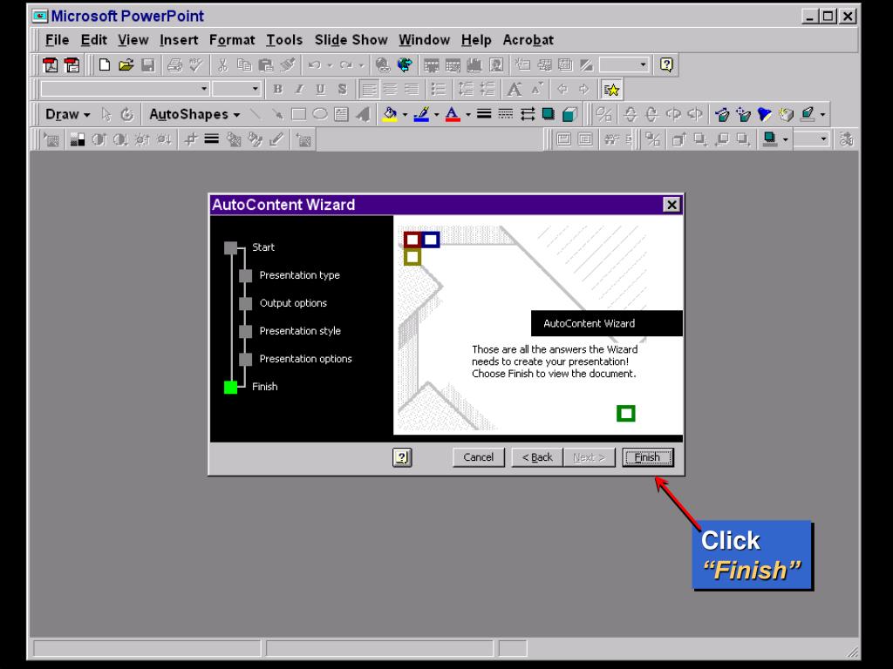
Task: Click the Copy icon
Action: (x=244, y=64)
